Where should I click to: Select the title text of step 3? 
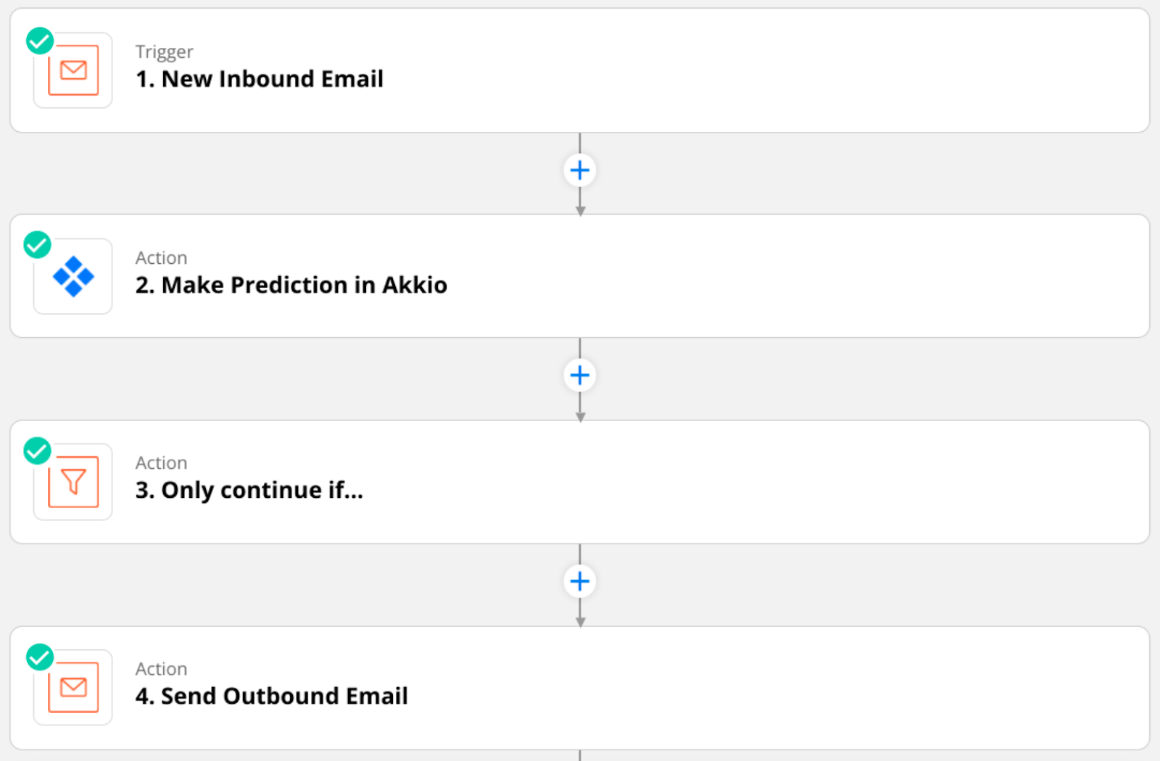point(249,490)
